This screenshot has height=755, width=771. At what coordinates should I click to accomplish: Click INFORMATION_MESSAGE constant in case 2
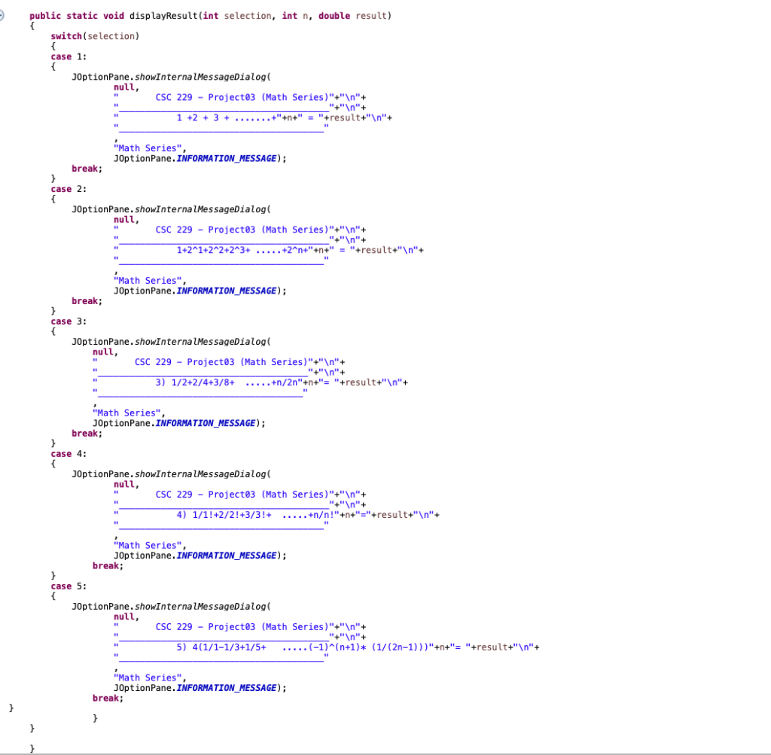point(226,291)
